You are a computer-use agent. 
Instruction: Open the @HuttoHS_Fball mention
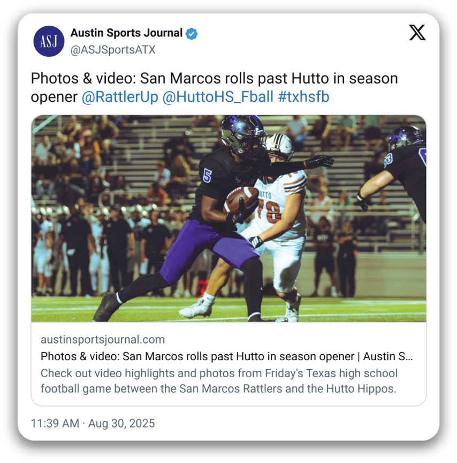[218, 97]
